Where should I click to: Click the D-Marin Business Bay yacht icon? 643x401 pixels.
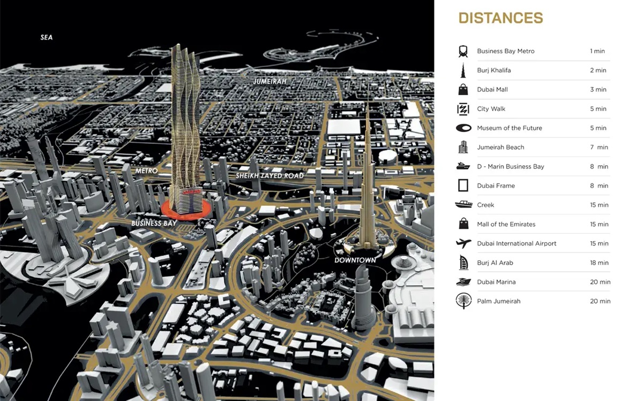pos(463,167)
